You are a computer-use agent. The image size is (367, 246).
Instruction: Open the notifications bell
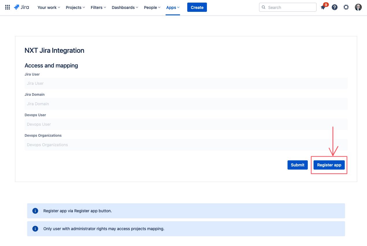[323, 7]
